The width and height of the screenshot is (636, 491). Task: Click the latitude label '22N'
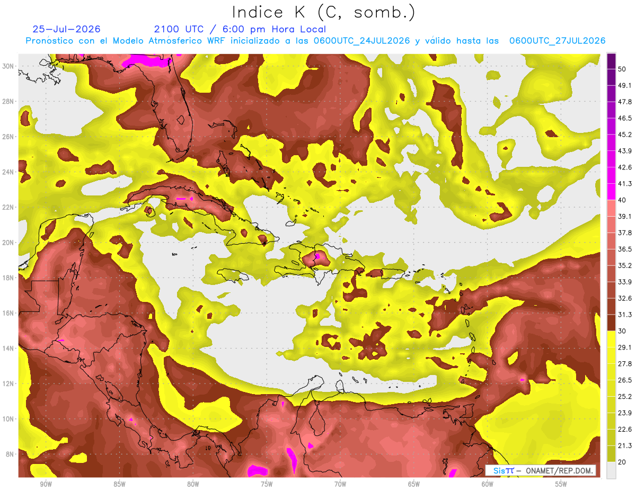point(8,207)
